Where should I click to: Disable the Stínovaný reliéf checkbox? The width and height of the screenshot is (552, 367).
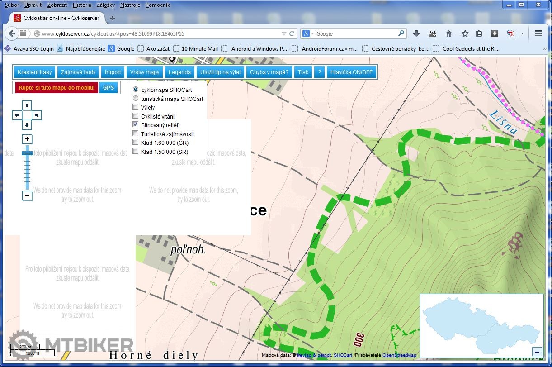pos(136,125)
